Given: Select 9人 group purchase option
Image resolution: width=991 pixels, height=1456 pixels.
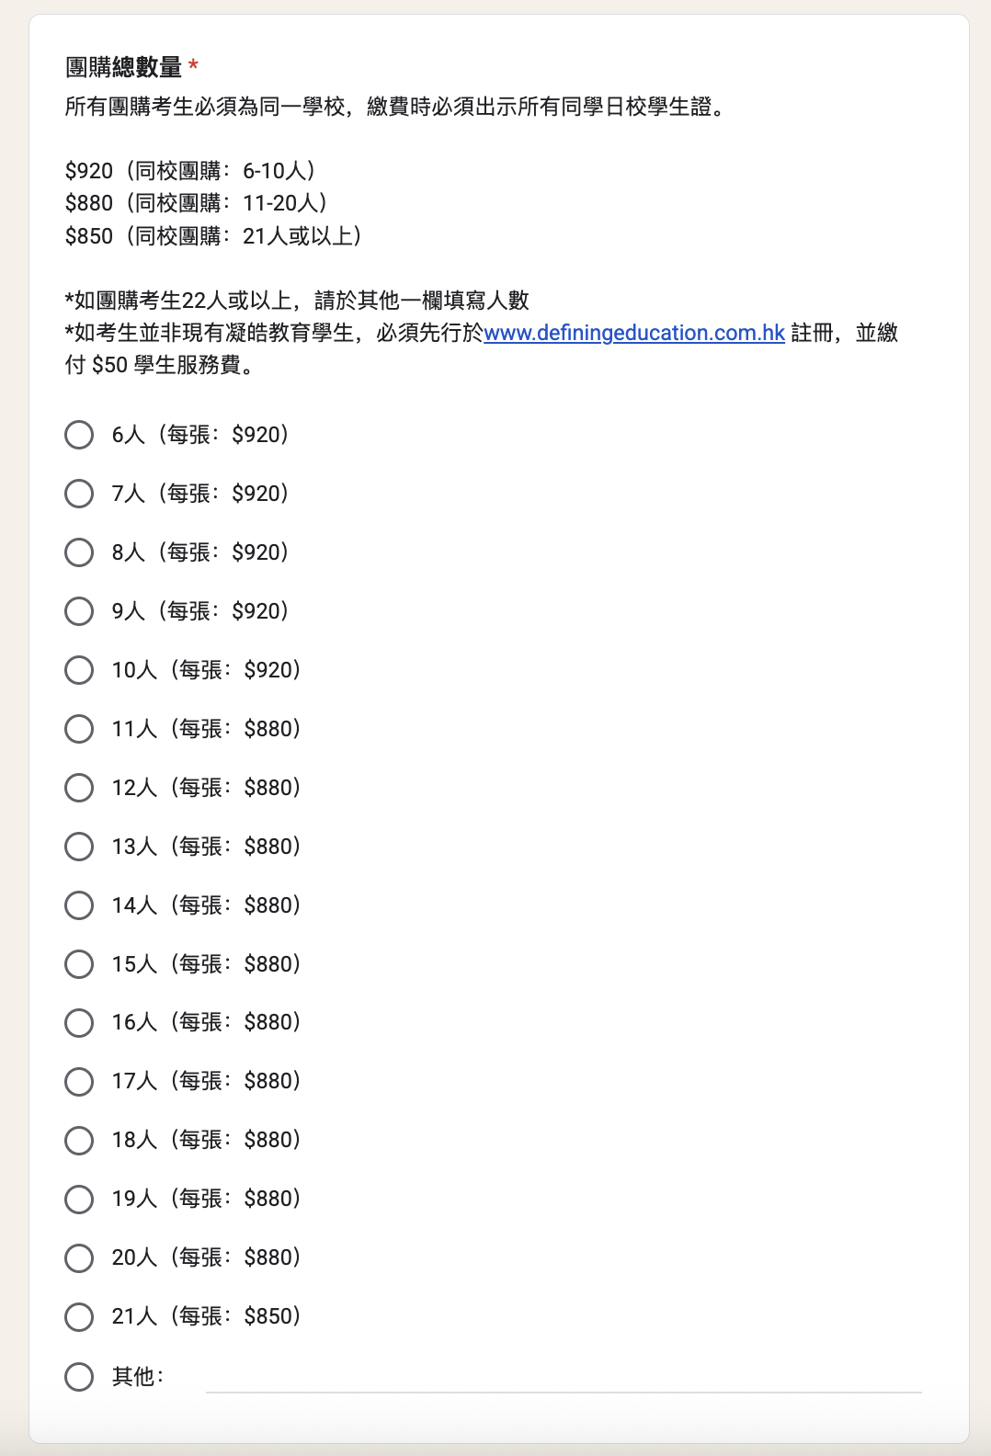Looking at the screenshot, I should tap(79, 611).
